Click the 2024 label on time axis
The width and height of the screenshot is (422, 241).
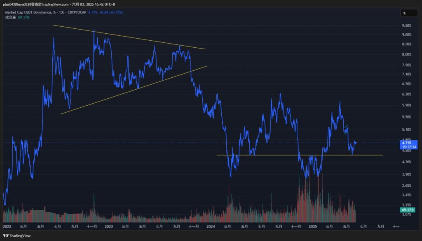211,227
